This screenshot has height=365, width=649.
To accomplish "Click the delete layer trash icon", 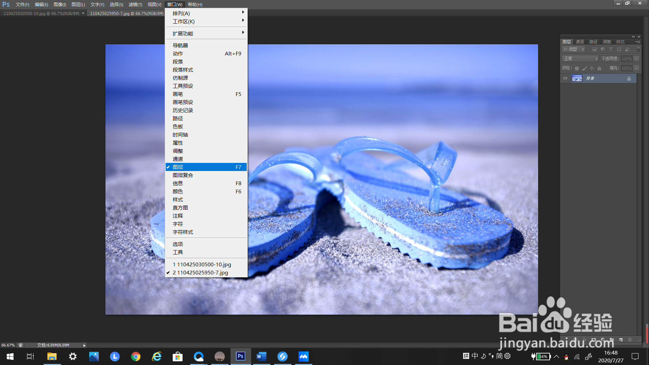I will 630,340.
